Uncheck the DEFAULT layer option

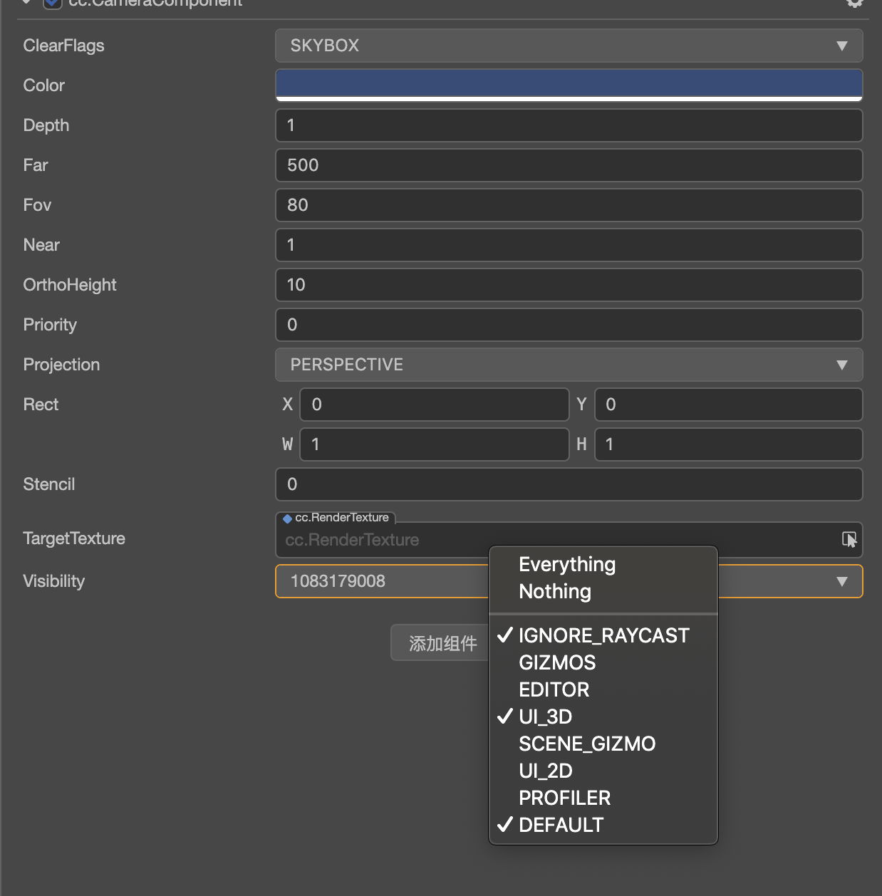point(561,825)
